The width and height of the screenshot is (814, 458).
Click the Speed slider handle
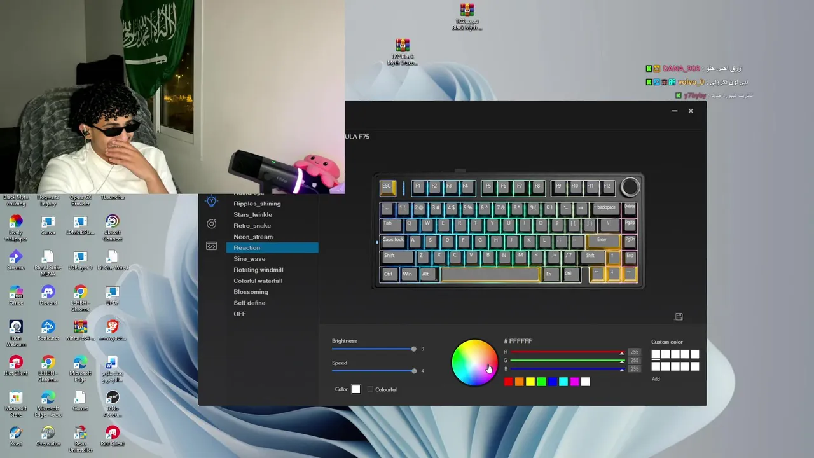tap(413, 371)
